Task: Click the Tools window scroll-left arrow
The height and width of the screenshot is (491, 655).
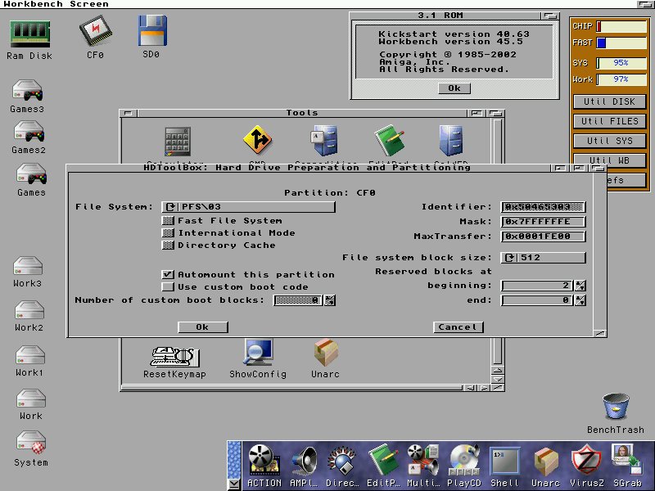Action: (x=470, y=388)
